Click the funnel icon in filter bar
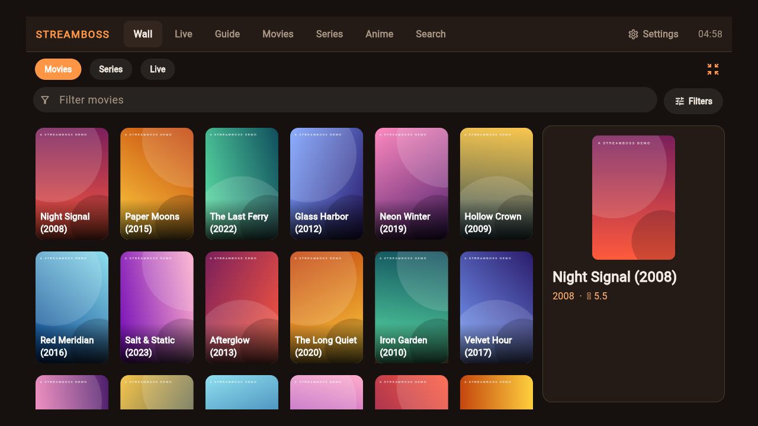758x426 pixels. pos(45,100)
